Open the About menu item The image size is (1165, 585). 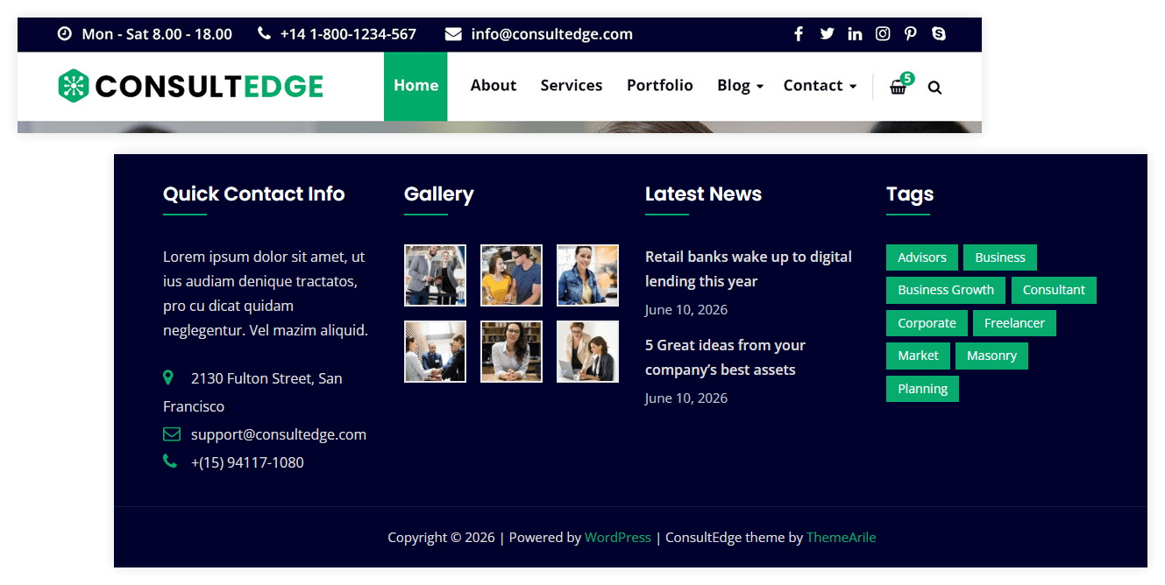[494, 85]
